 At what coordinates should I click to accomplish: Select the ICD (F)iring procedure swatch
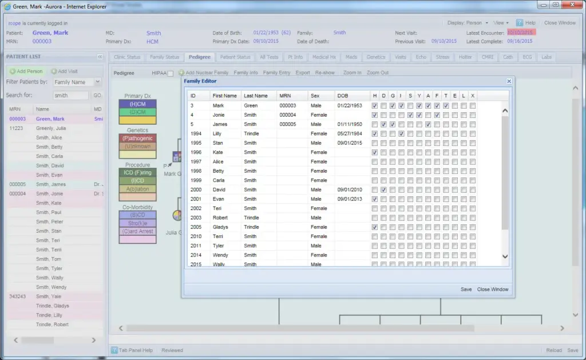coord(137,173)
